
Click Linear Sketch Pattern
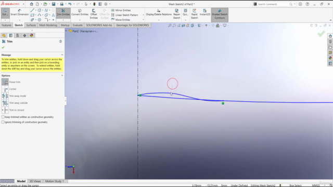pyautogui.click(x=125, y=15)
